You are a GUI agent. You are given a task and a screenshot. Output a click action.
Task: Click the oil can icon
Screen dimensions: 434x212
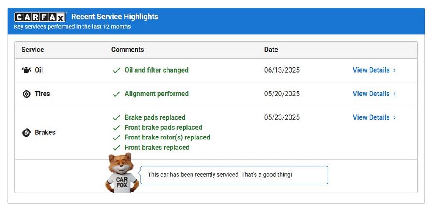pyautogui.click(x=26, y=70)
